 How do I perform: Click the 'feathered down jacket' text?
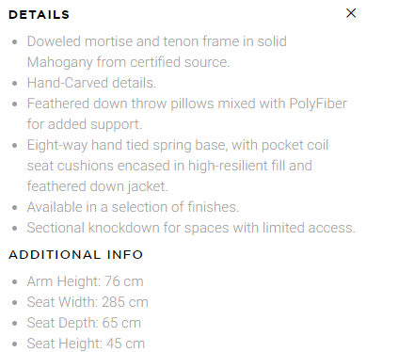(x=98, y=186)
